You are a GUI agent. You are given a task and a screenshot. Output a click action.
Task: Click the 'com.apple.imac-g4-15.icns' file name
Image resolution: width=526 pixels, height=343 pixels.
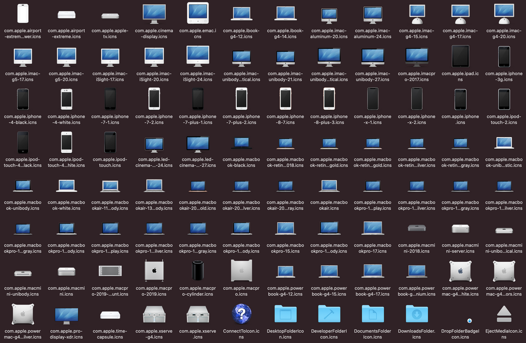pyautogui.click(x=417, y=33)
